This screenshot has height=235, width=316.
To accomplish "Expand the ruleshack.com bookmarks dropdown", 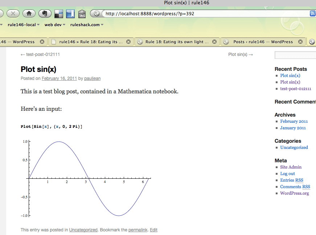I will (87, 25).
